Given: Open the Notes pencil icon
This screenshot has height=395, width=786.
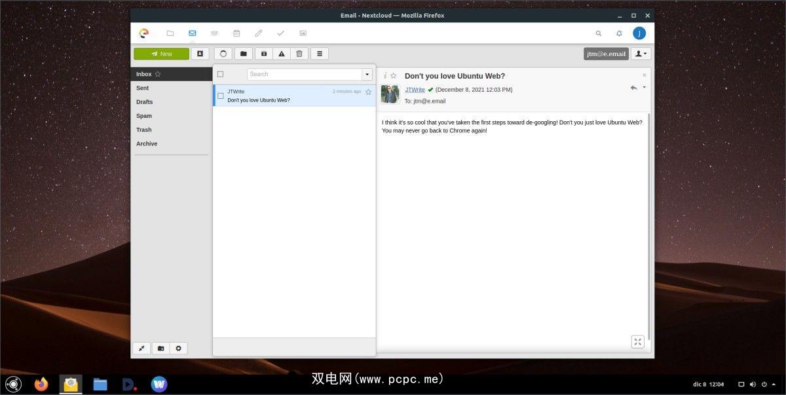Looking at the screenshot, I should click(259, 33).
